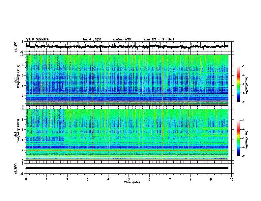261x201 pixels.
Task: Click time axis tick label "2"
Action: 67,179
